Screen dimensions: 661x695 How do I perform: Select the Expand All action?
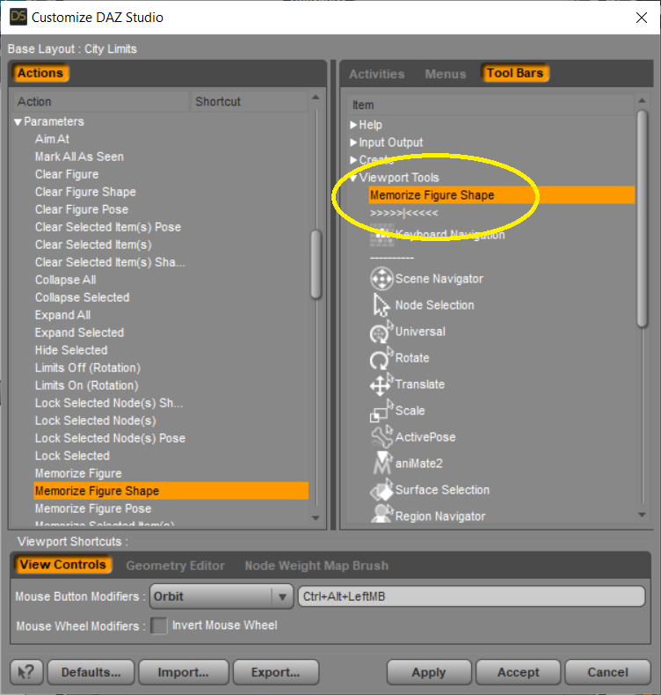63,315
